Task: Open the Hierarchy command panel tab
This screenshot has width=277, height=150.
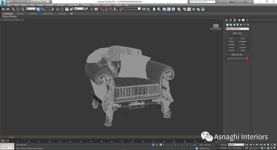Action: [235, 20]
